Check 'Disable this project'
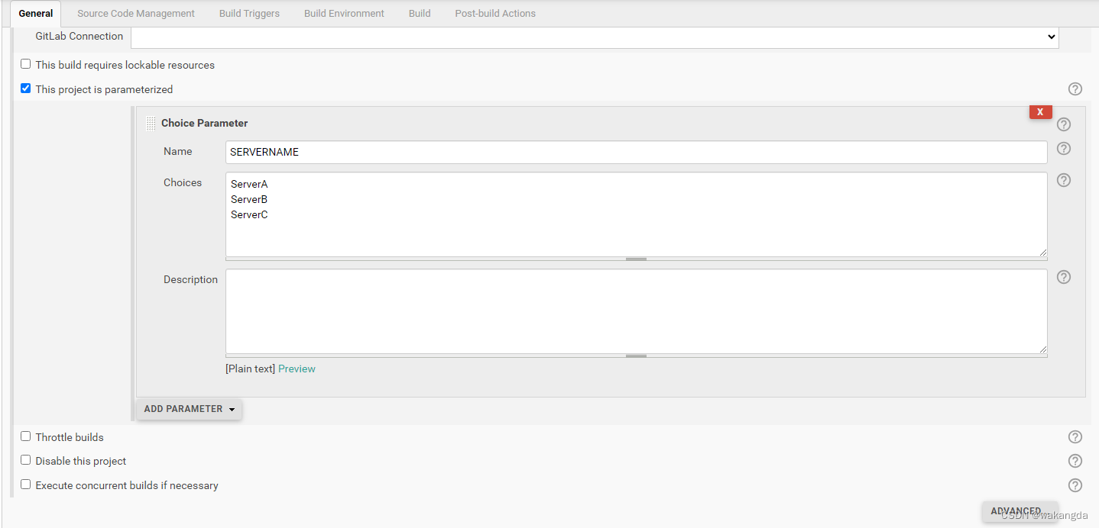The height and width of the screenshot is (528, 1099). click(26, 460)
